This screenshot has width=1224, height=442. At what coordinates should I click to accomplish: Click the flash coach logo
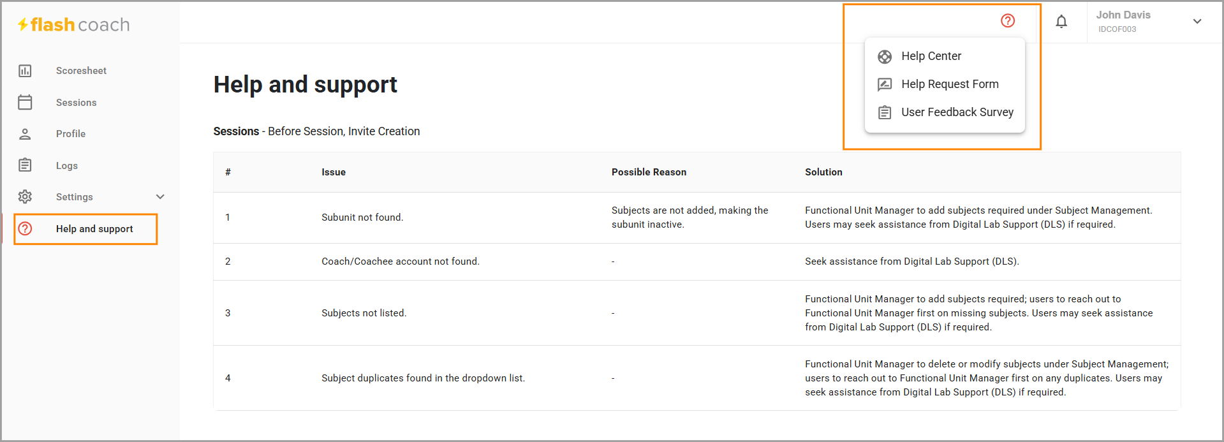pyautogui.click(x=73, y=25)
